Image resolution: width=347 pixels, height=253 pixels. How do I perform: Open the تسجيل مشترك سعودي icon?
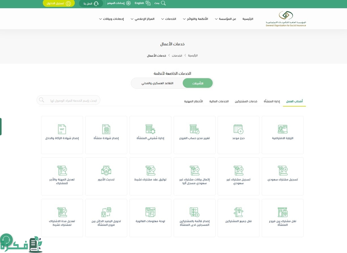click(282, 171)
